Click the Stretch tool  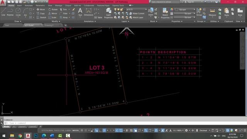click(x=41, y=17)
